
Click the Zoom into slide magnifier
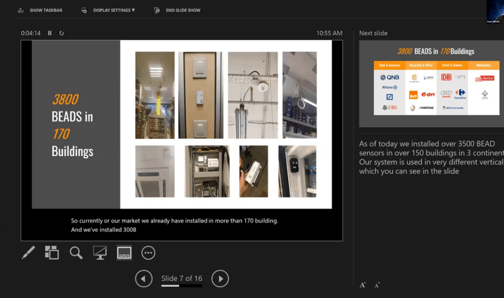pos(76,253)
